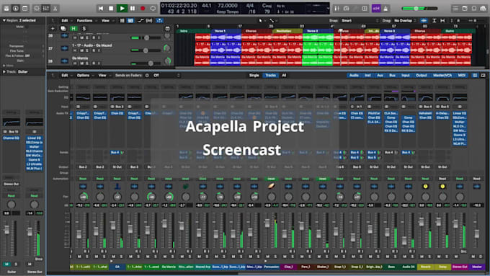Toggle global Solo S button in track header
This screenshot has width=490, height=276.
coord(84,28)
